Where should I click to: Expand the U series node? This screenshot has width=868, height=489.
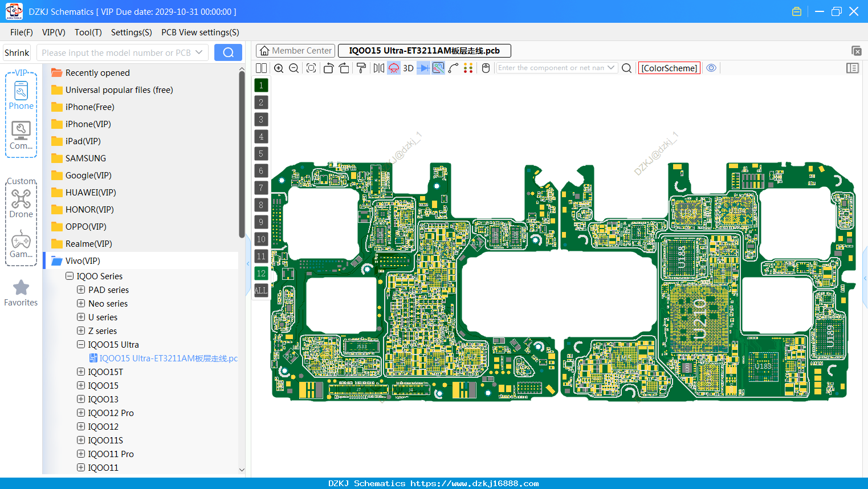tap(81, 317)
